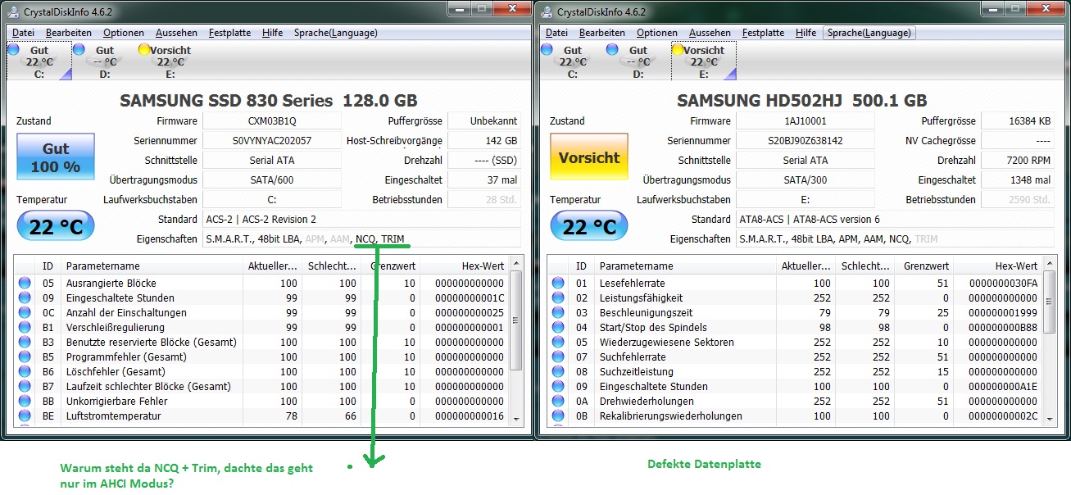Click the 22 °C temperature button in left window

point(56,226)
